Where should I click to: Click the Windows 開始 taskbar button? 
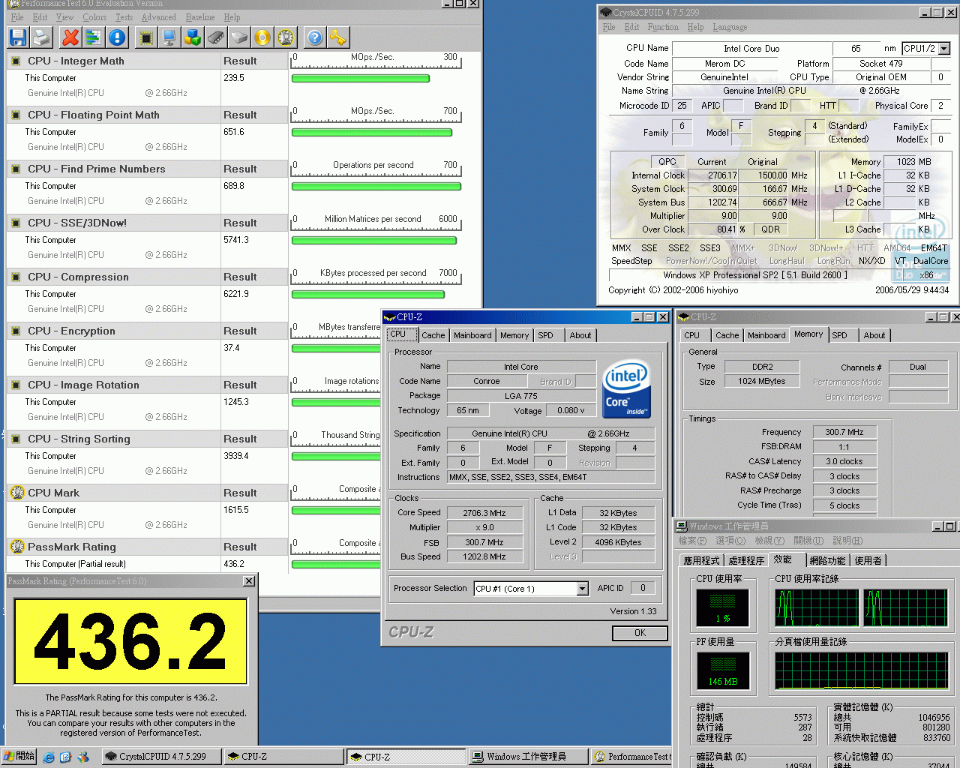pos(18,757)
